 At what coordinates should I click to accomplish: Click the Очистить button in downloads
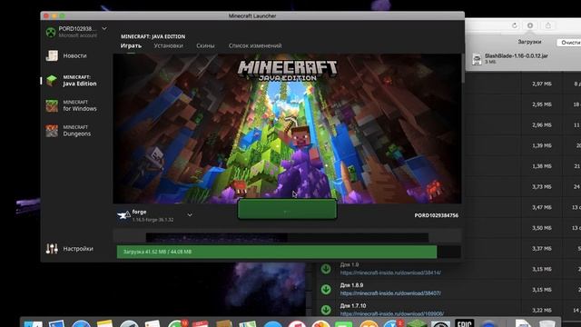[x=570, y=43]
